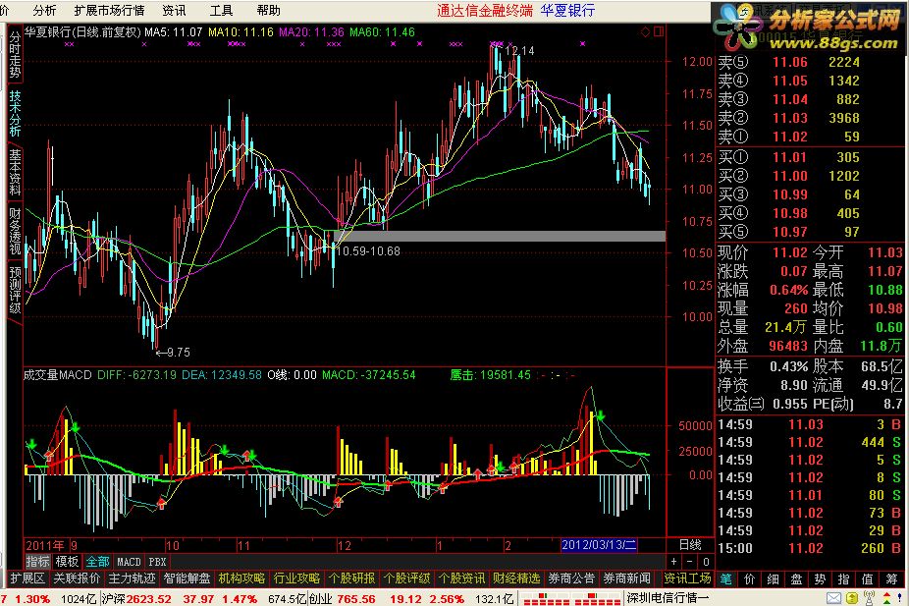Select the 笔 tab in the quote panel
This screenshot has width=909, height=606.
pos(725,578)
